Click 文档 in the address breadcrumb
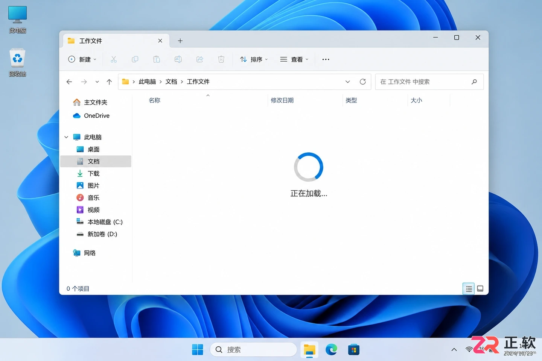The width and height of the screenshot is (542, 361). point(171,82)
